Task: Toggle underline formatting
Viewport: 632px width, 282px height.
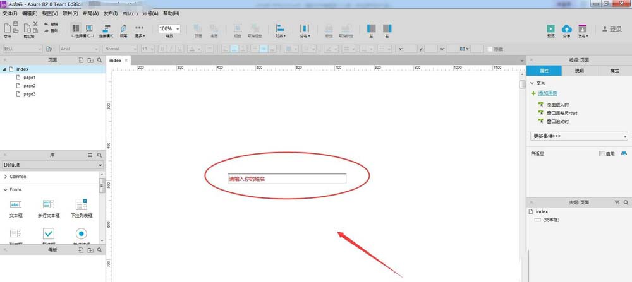Action: pos(179,49)
